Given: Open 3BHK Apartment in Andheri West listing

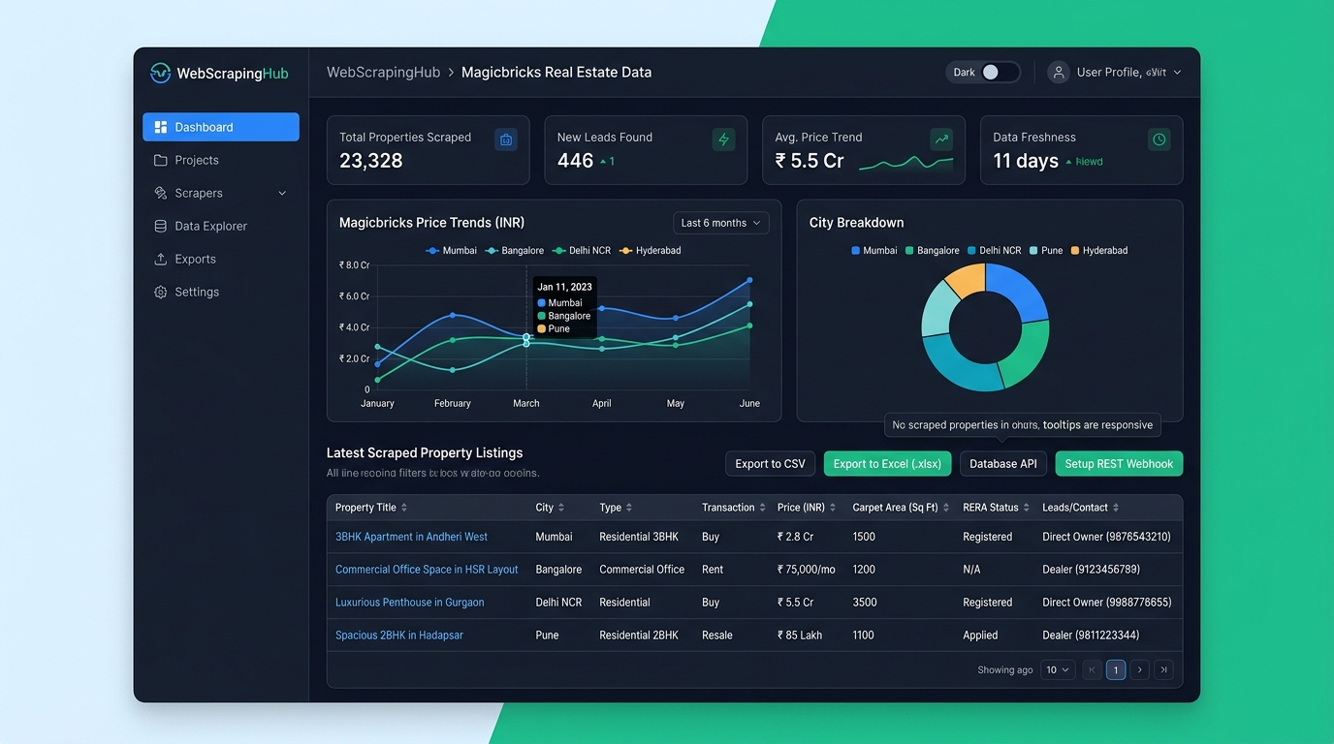Looking at the screenshot, I should tap(411, 537).
